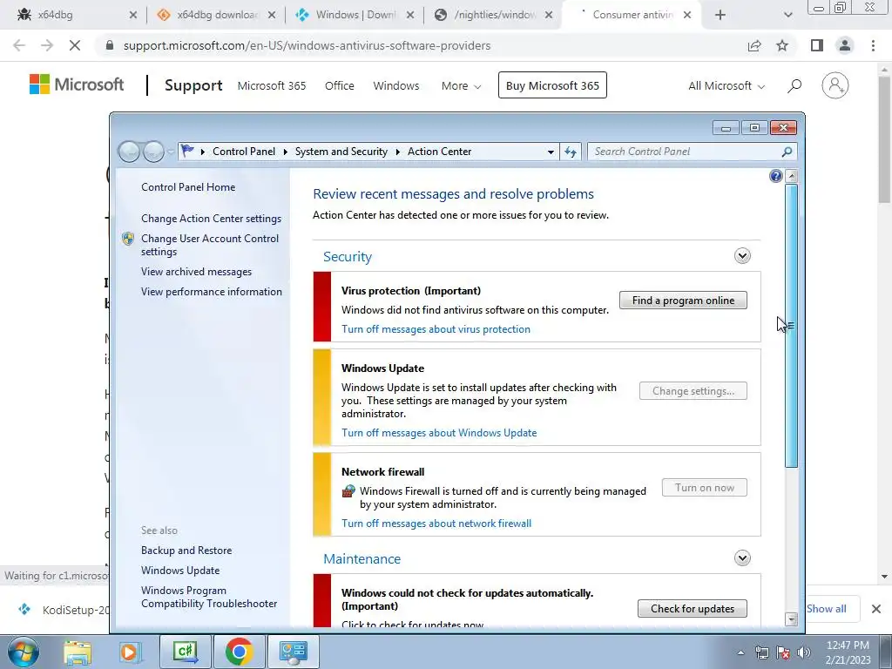Open the Chrome profile avatar menu

(x=845, y=45)
